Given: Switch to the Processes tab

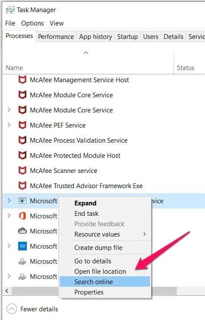Looking at the screenshot, I should point(19,36).
